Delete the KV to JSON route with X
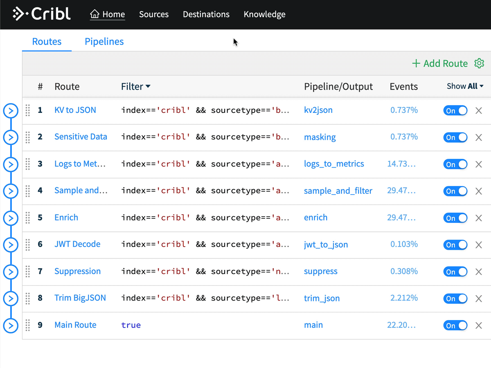Viewport: 491px width, 368px height. [x=479, y=110]
